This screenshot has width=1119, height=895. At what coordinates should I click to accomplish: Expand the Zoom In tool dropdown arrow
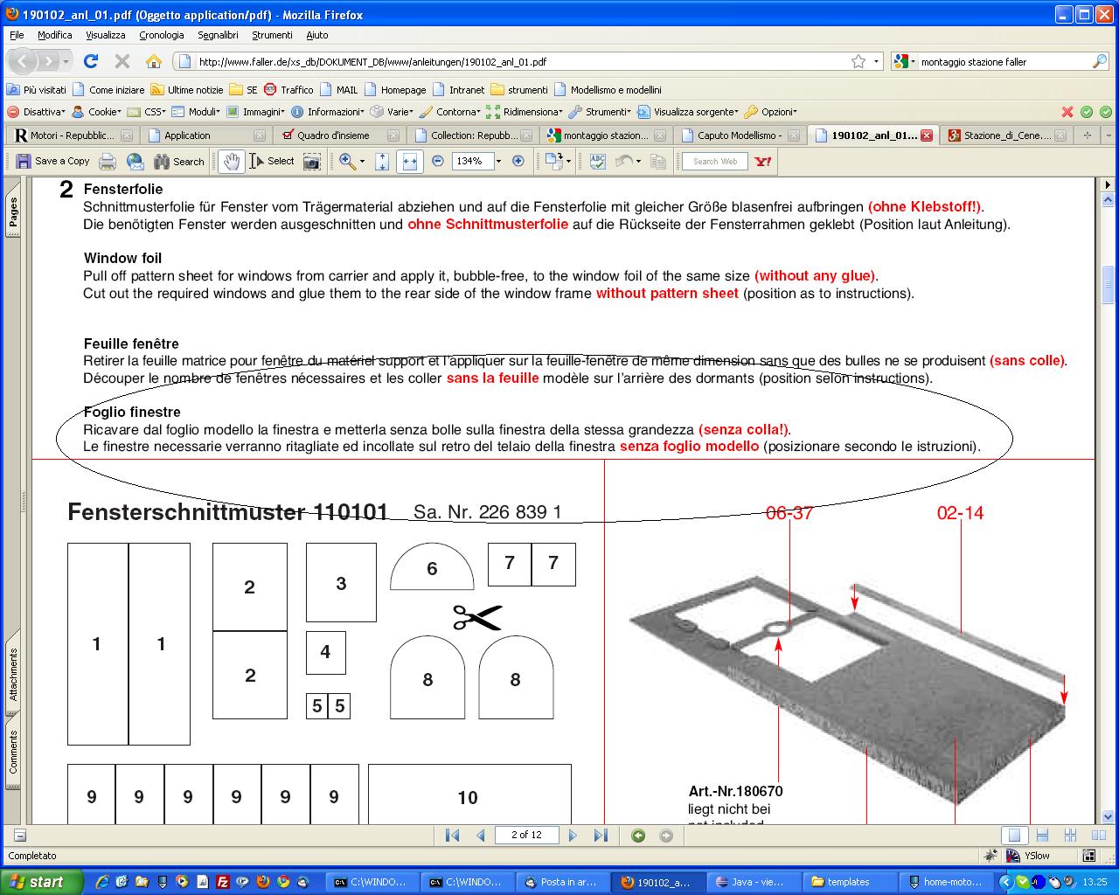tap(361, 162)
